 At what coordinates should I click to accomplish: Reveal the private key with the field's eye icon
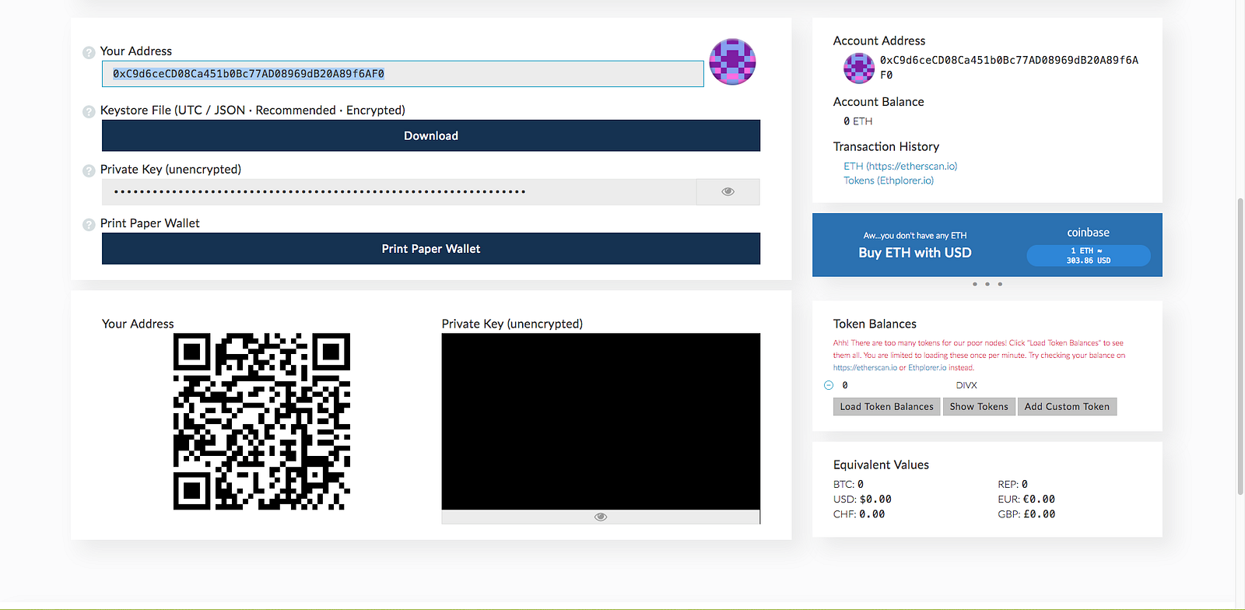(728, 191)
